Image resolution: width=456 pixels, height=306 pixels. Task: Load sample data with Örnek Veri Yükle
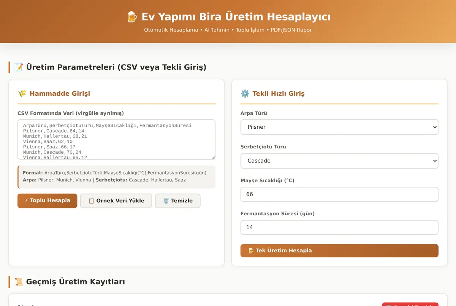(x=116, y=200)
